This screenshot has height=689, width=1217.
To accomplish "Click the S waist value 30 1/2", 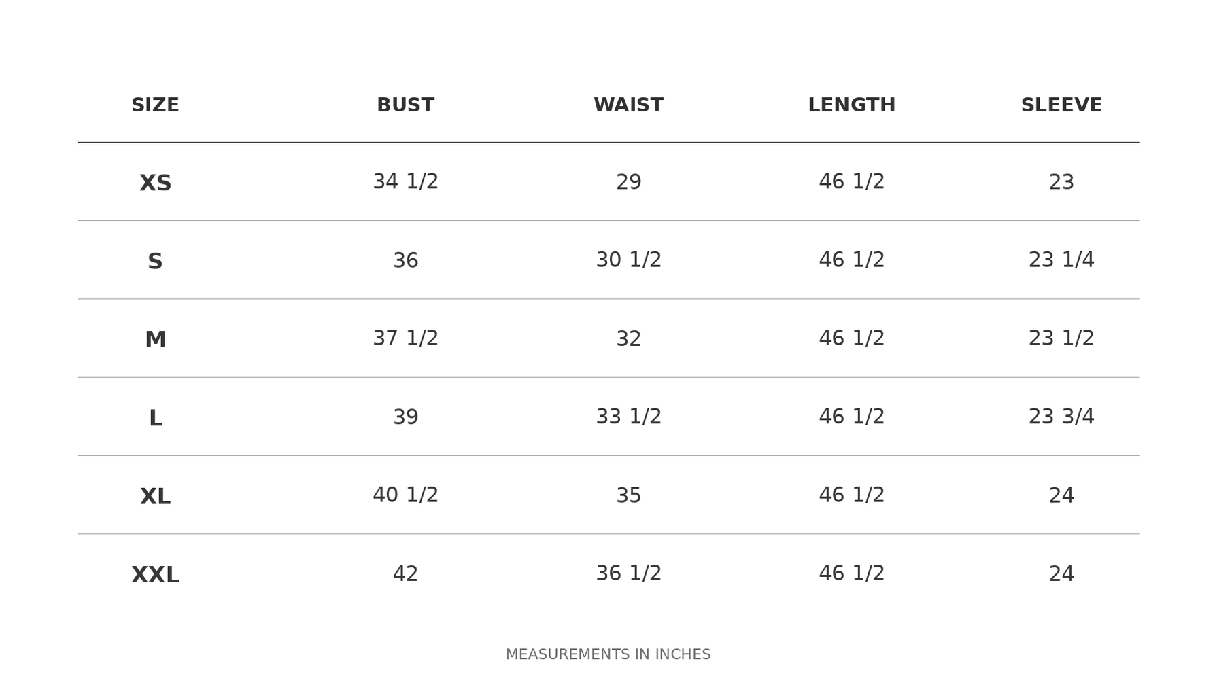I will (628, 260).
